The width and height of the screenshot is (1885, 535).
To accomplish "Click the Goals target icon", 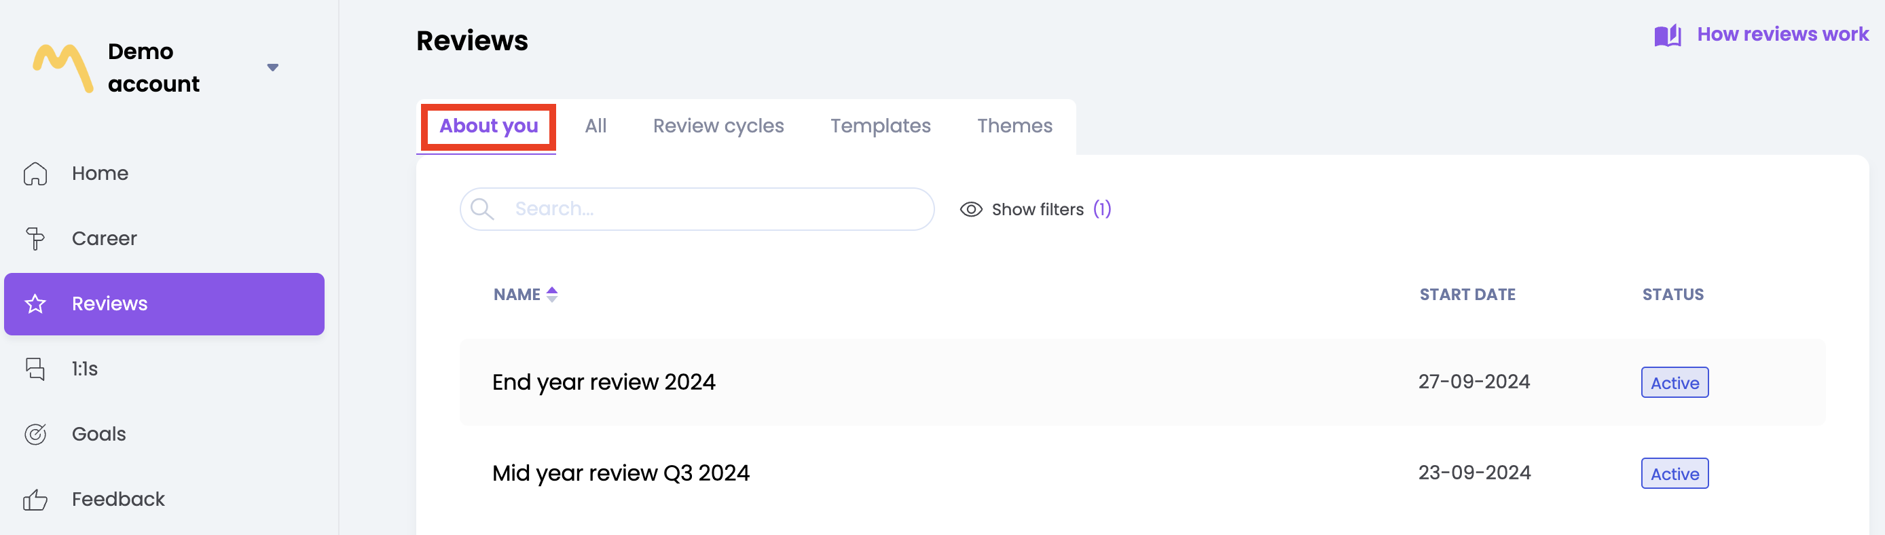I will click(x=35, y=434).
